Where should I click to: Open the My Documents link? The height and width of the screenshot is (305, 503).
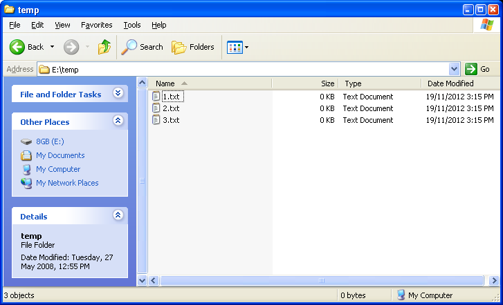(60, 155)
